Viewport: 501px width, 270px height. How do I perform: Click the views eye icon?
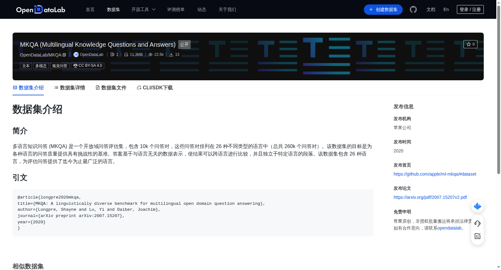click(x=151, y=55)
